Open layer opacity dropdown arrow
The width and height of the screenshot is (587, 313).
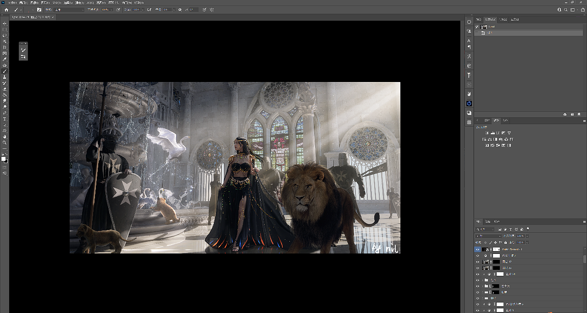(527, 236)
